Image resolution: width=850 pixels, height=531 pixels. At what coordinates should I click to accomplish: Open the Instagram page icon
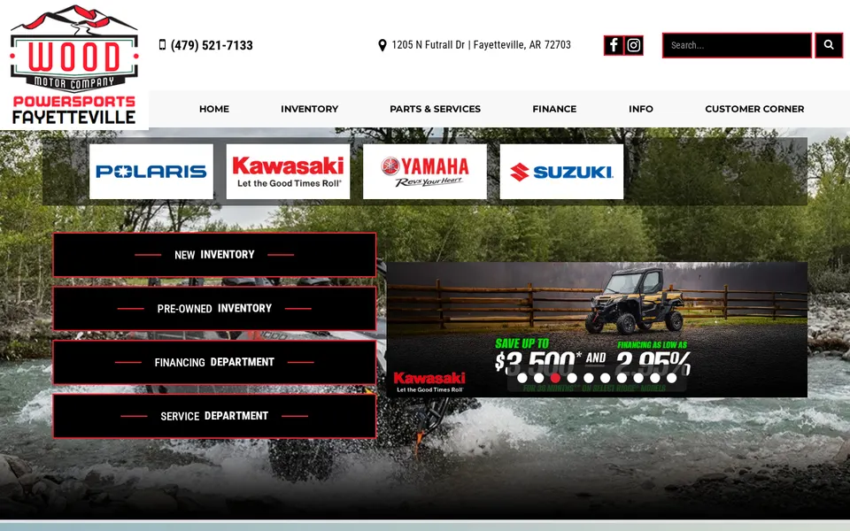633,45
